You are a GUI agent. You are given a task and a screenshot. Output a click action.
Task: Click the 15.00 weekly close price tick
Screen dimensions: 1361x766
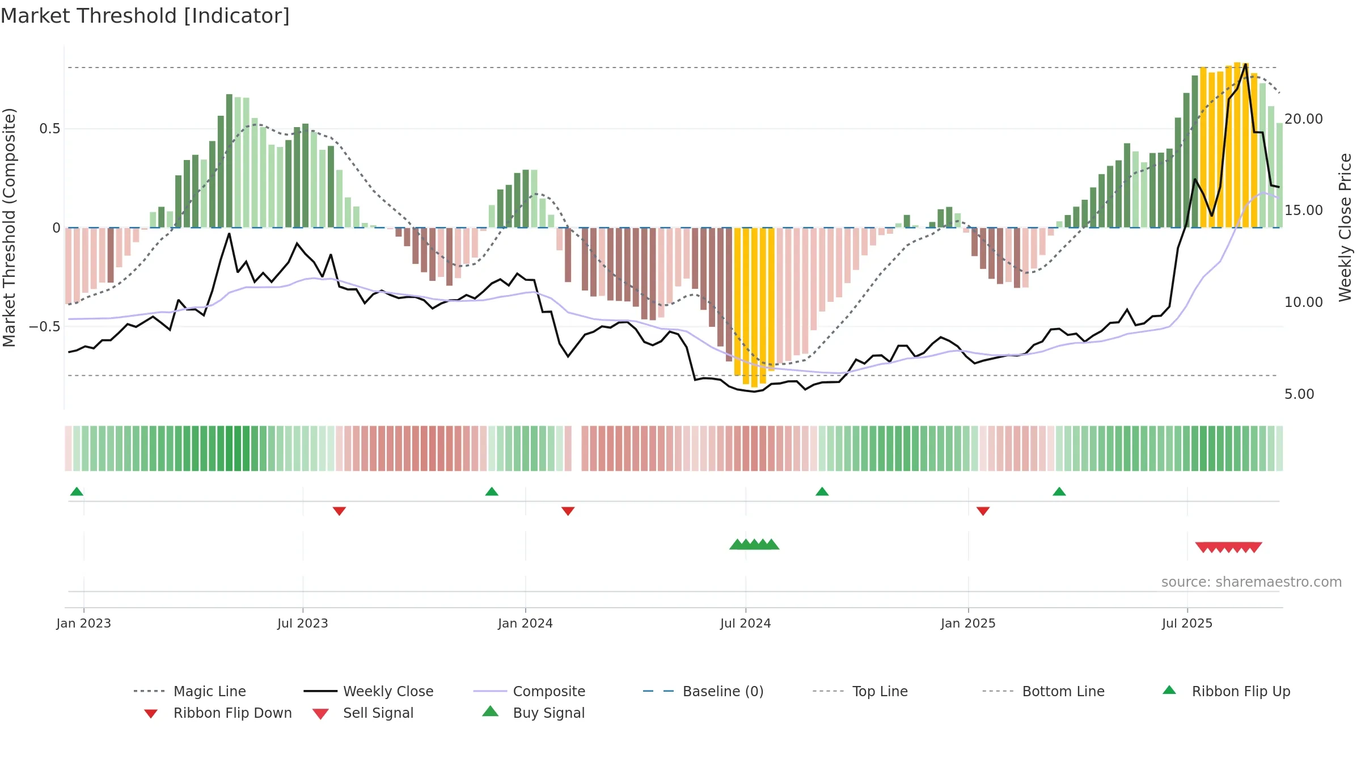pos(1303,211)
